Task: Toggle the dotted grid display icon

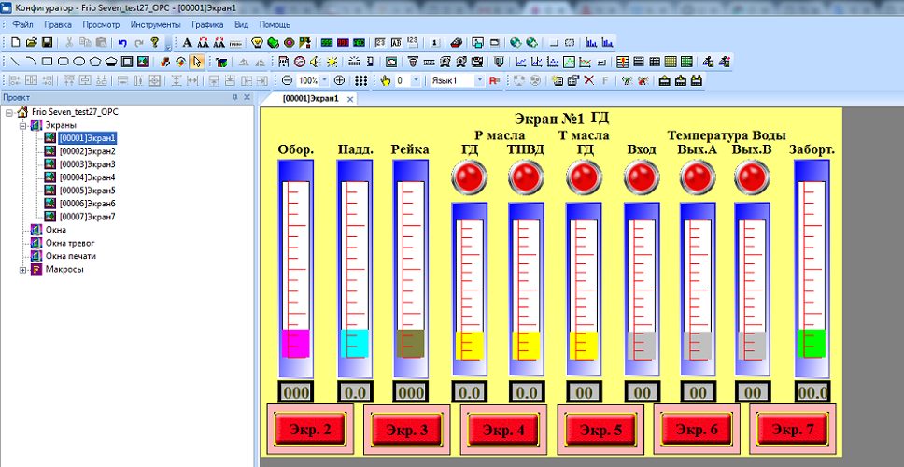Action: pyautogui.click(x=360, y=81)
